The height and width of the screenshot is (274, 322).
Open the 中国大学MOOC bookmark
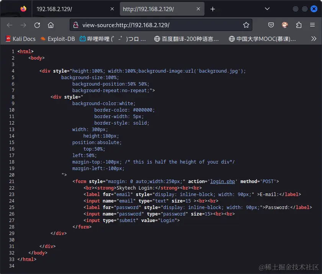pos(262,39)
